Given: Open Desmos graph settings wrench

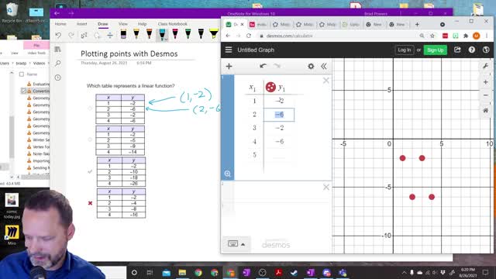Looking at the screenshot, I should 486,66.
